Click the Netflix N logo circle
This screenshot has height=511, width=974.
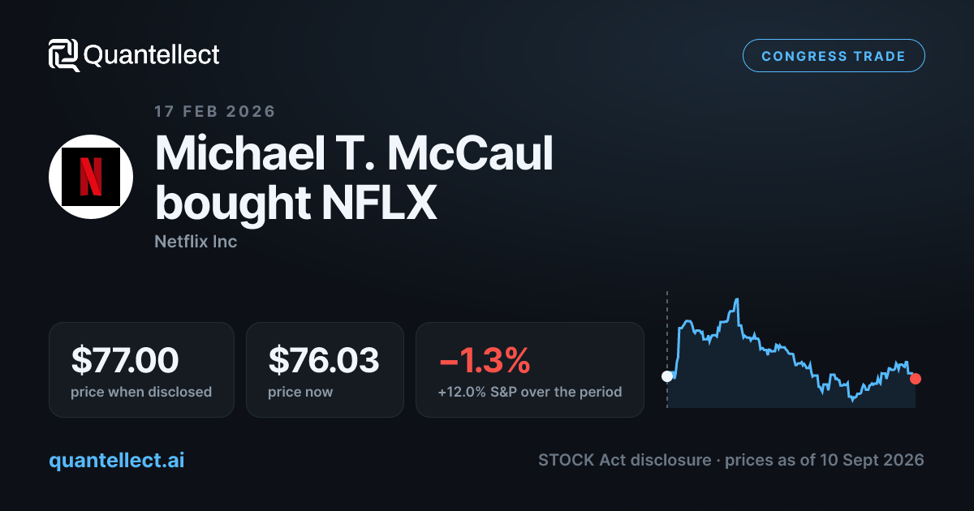pos(91,176)
